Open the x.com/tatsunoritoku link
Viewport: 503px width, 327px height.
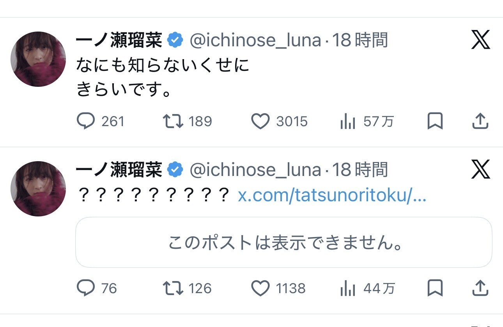[332, 196]
